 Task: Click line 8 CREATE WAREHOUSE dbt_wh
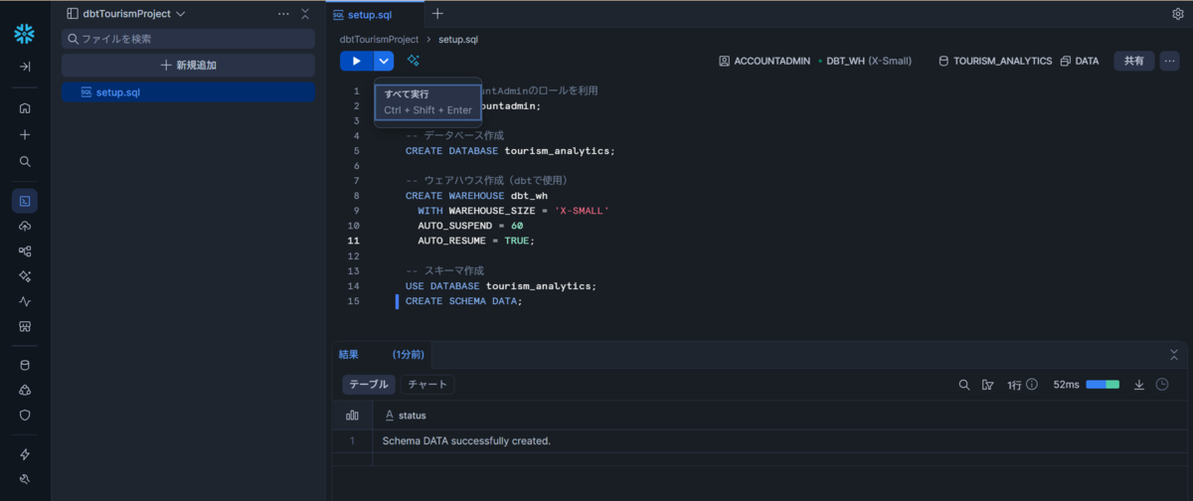point(476,196)
